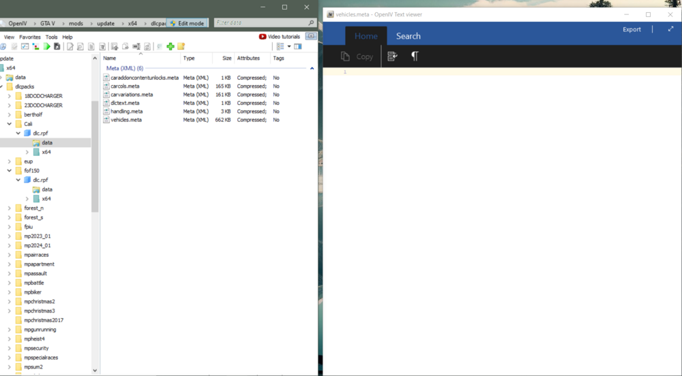This screenshot has width=682, height=376.
Task: Click the dark save-disk toolbar icon
Action: click(x=57, y=46)
